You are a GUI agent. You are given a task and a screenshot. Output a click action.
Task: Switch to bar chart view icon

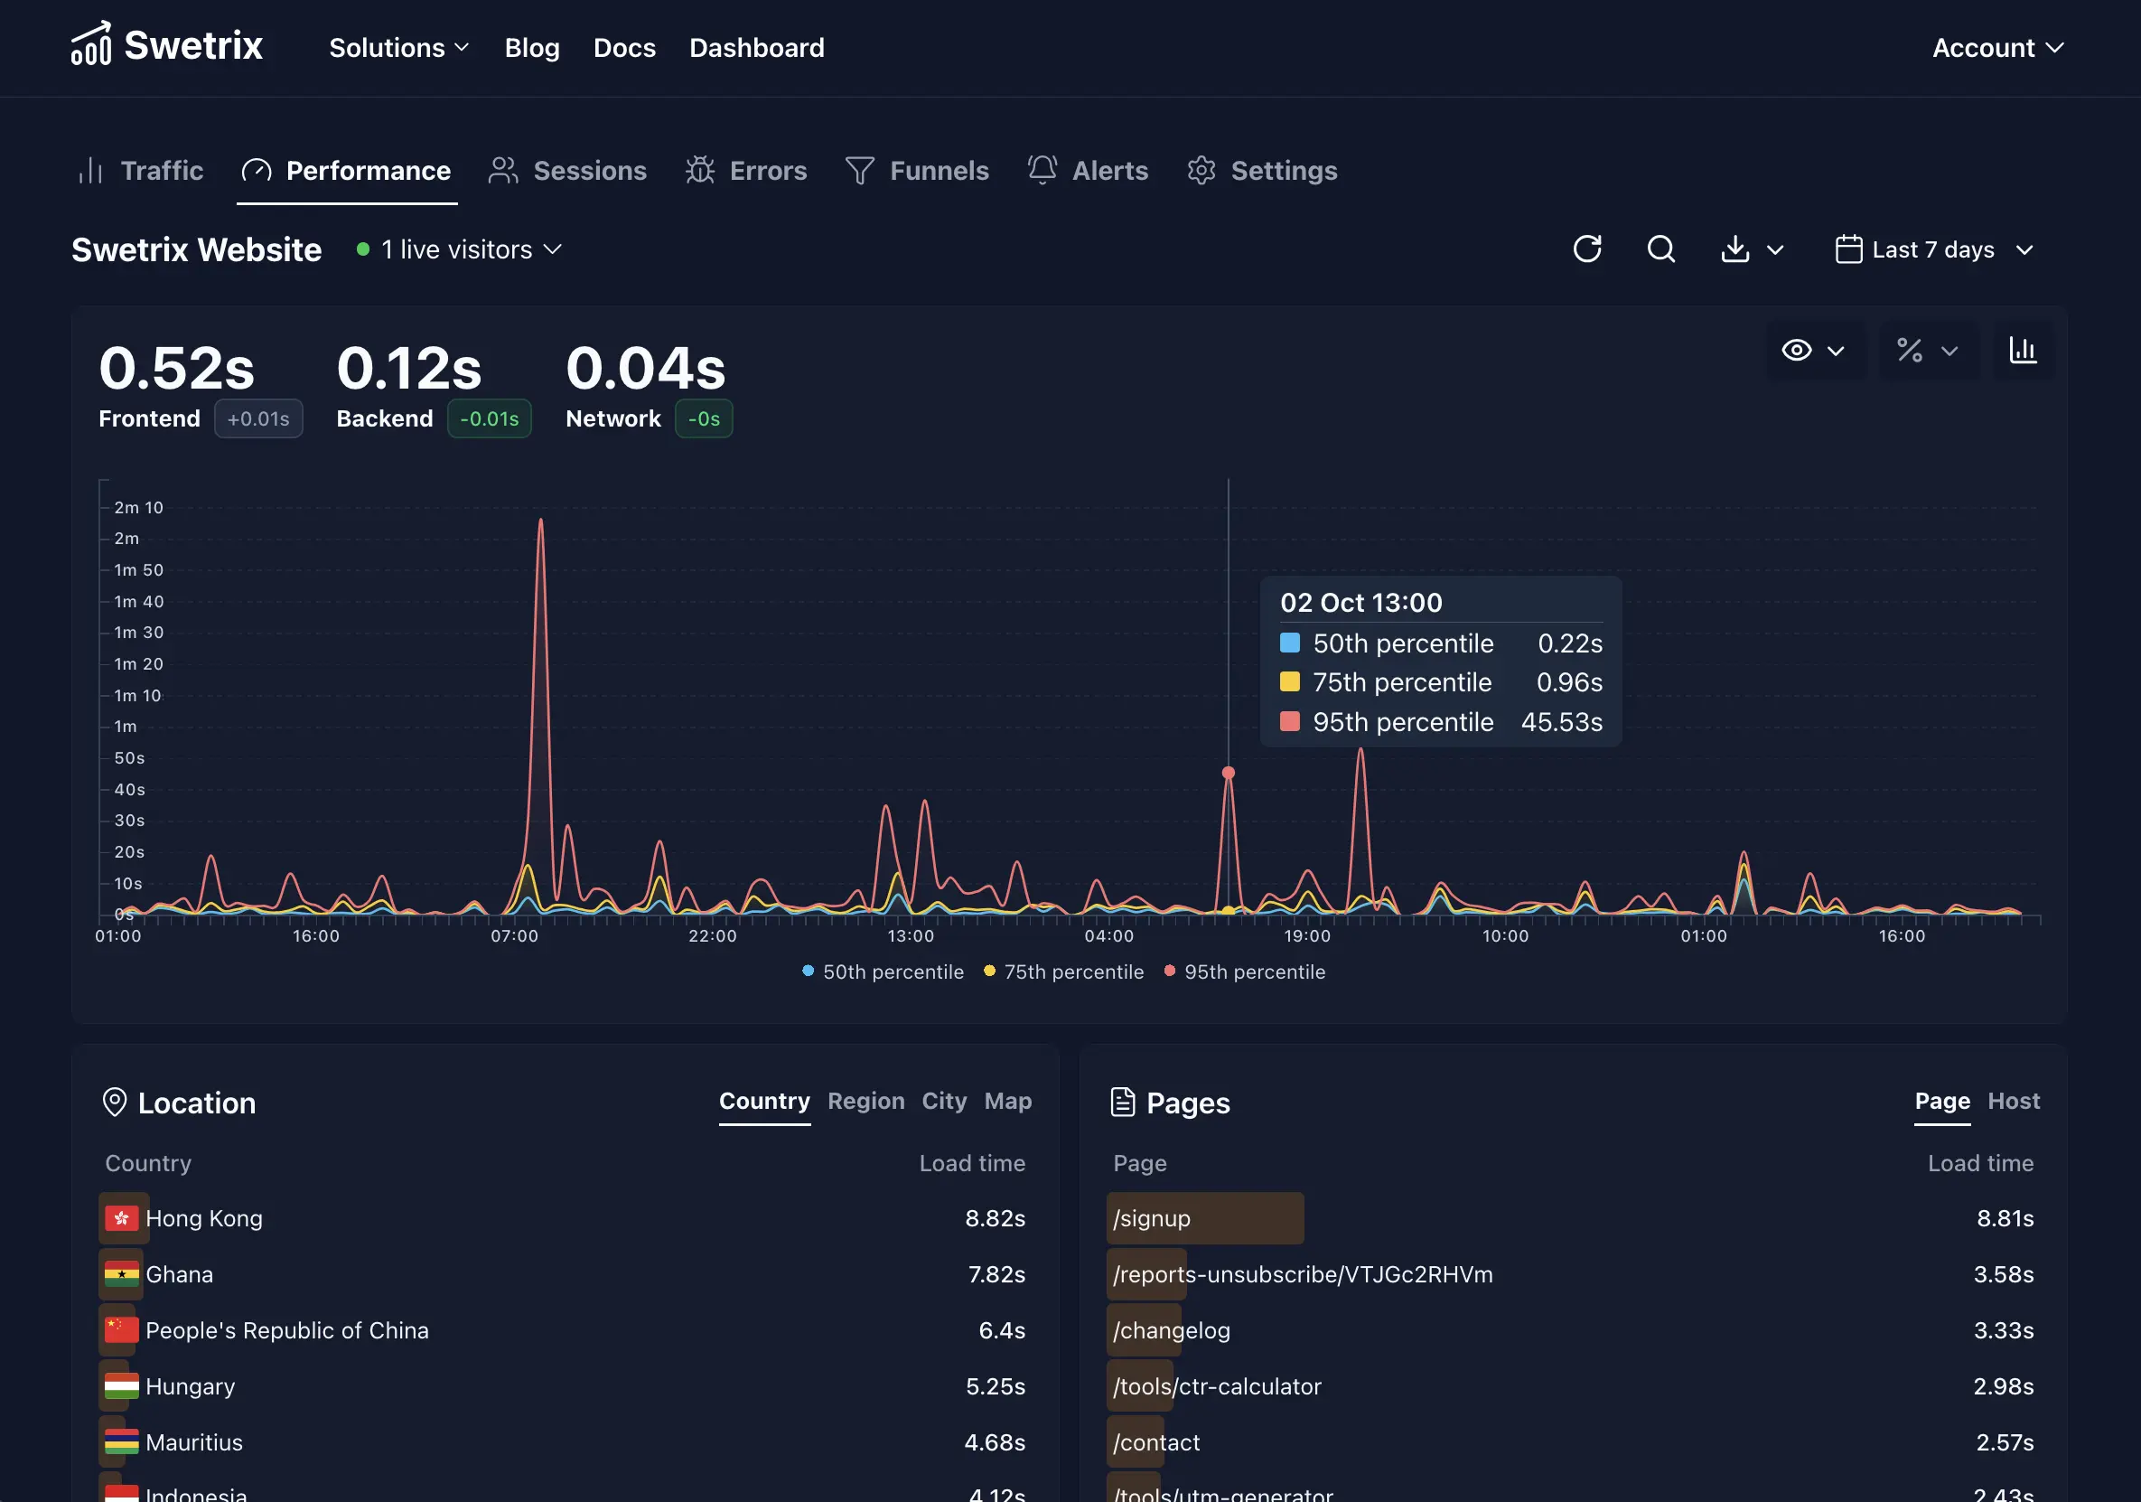[x=2023, y=351]
